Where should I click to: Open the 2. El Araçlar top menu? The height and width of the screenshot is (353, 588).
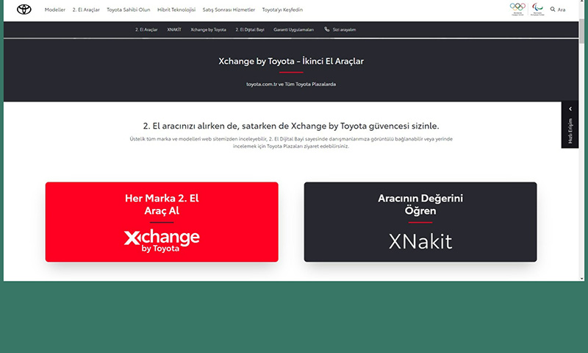coord(86,10)
